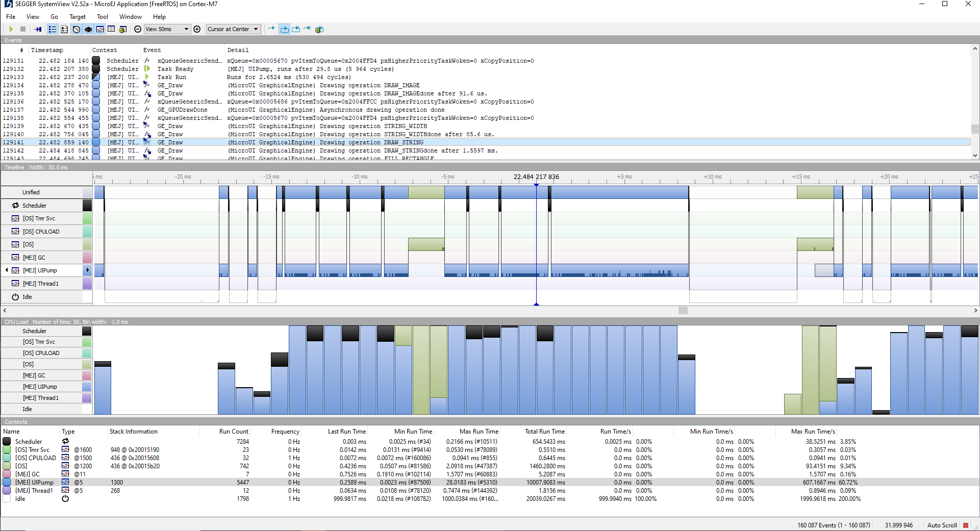Toggle the Events list window button
Viewport: 980px width, 531px height.
[52, 29]
